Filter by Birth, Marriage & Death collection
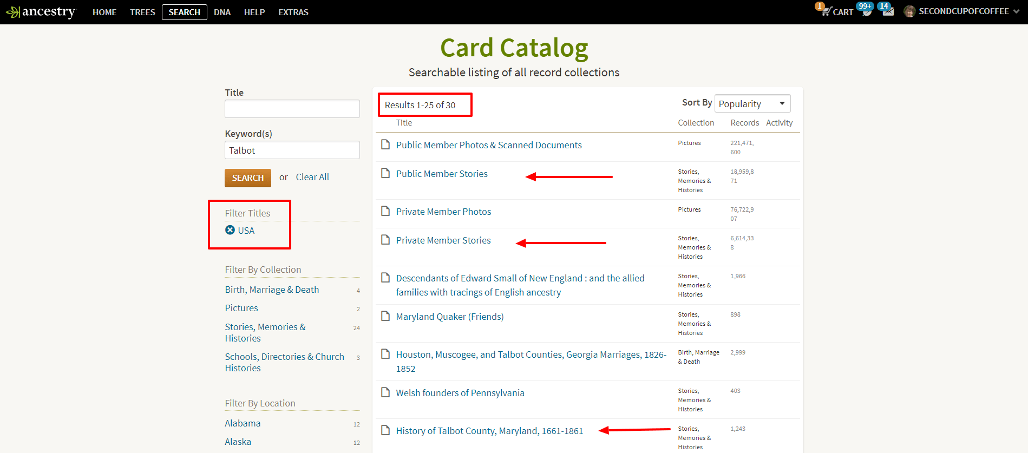 (272, 290)
